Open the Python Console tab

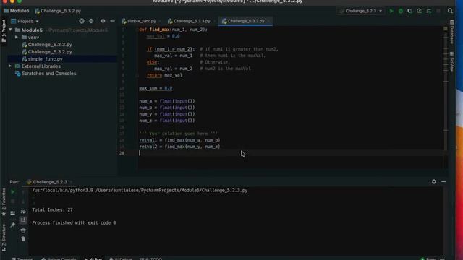point(59,259)
